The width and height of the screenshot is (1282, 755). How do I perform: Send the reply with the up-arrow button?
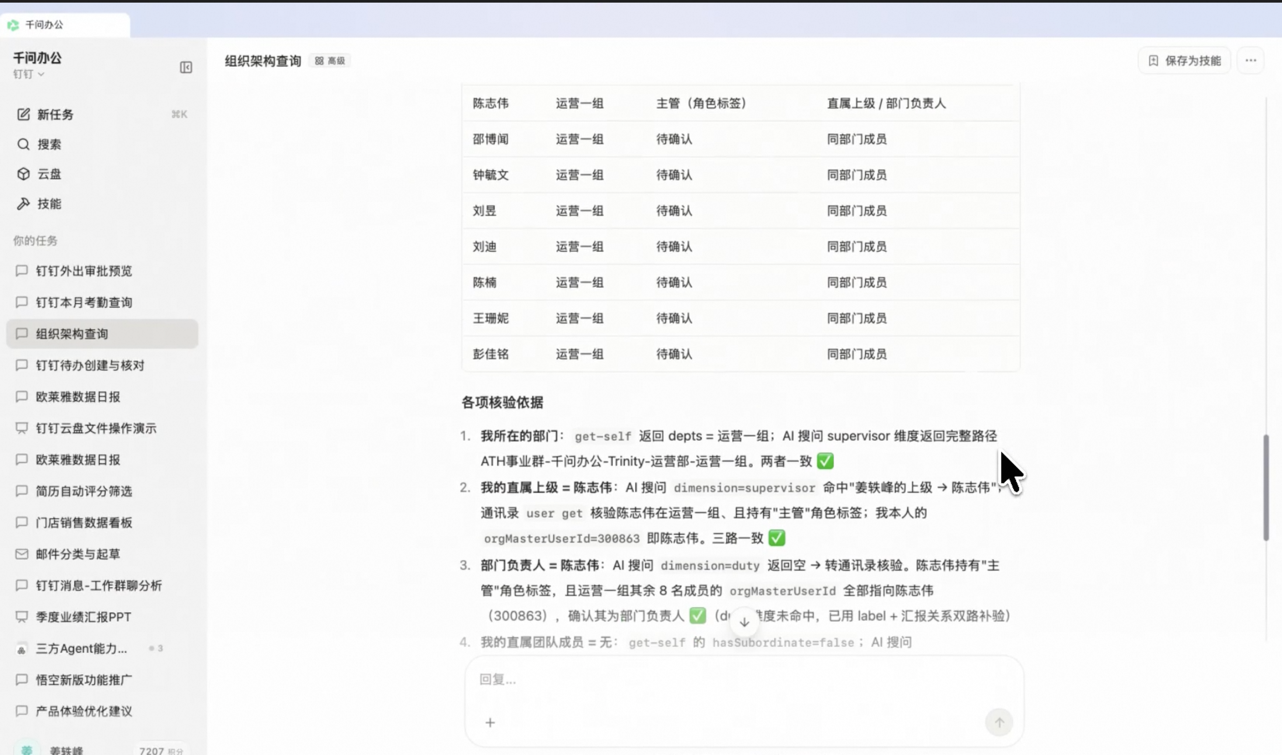999,723
